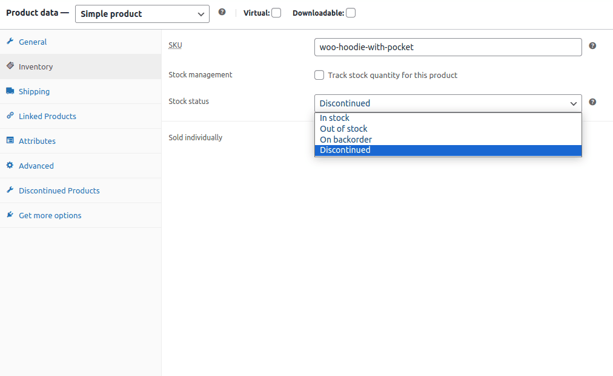Pick On backorder from the list

345,140
